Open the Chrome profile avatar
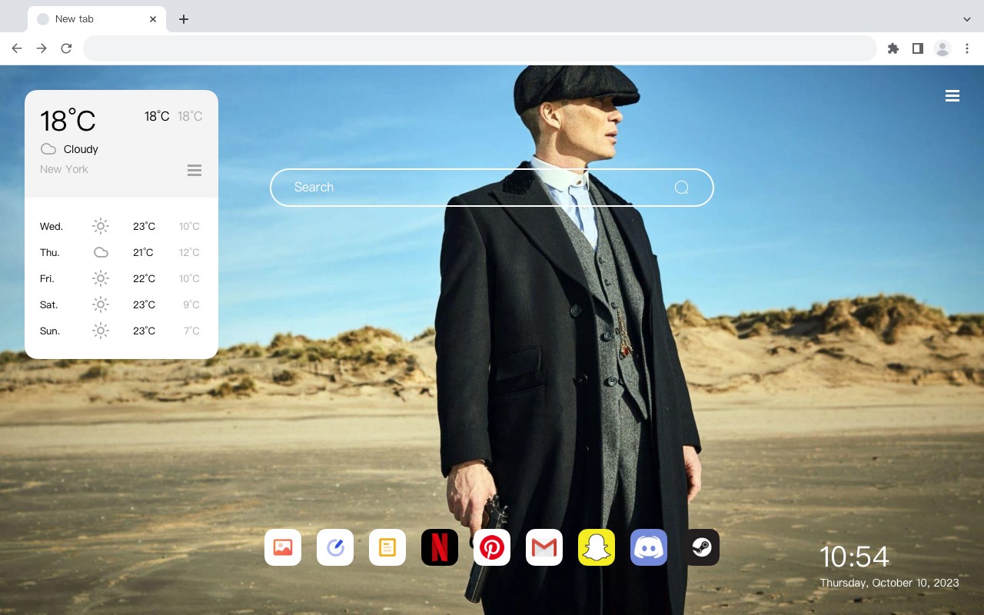The width and height of the screenshot is (984, 615). click(942, 48)
